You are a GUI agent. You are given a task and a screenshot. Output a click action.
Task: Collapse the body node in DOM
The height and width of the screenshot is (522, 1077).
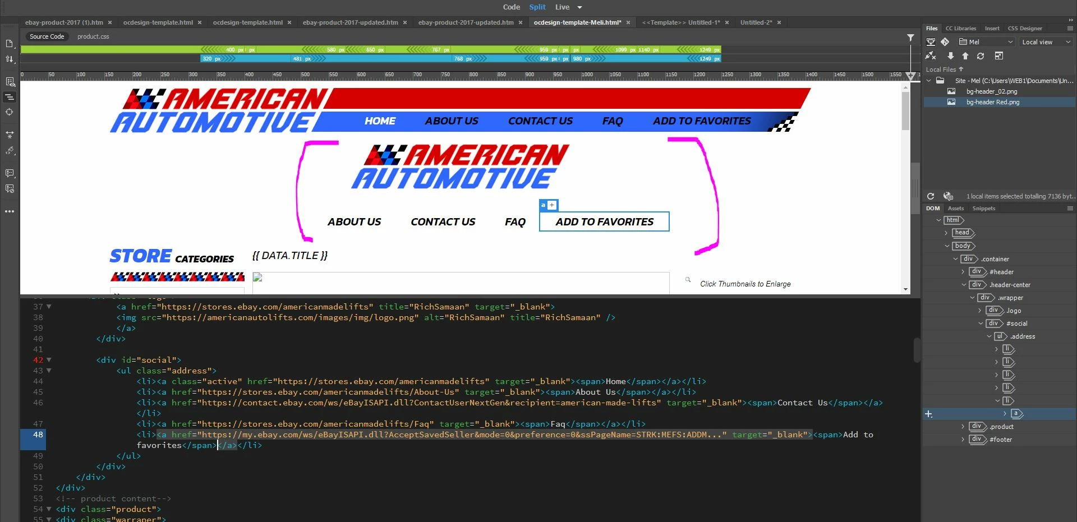point(947,246)
